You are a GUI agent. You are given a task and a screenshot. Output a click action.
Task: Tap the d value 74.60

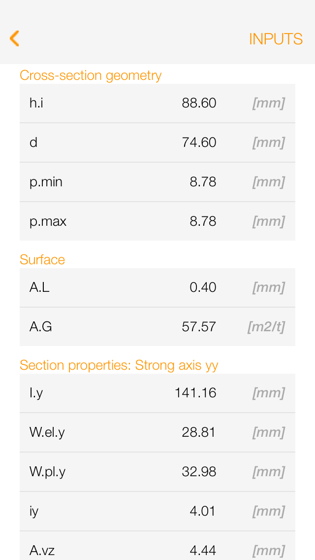[199, 142]
